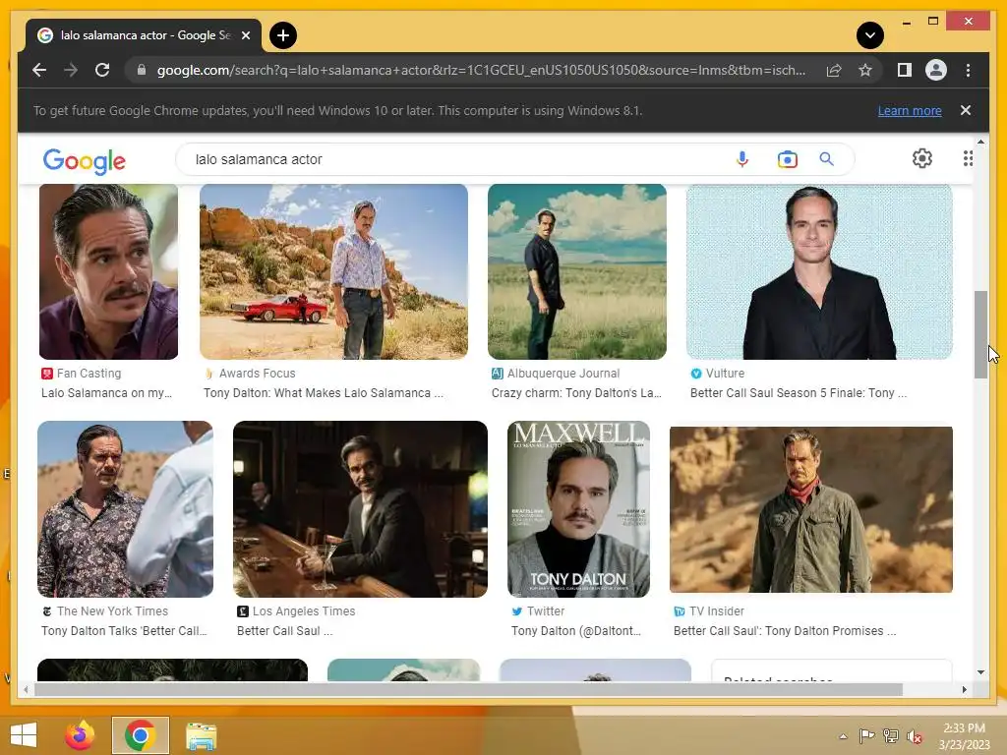
Task: Switch to Chrome on the taskbar
Action: 141,735
